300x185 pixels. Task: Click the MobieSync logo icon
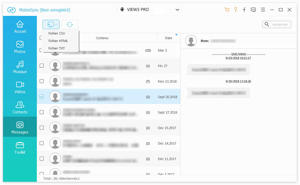click(11, 10)
